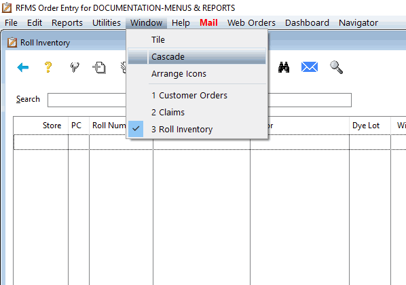Click the blue back arrow icon
Image resolution: width=406 pixels, height=285 pixels.
pyautogui.click(x=23, y=68)
